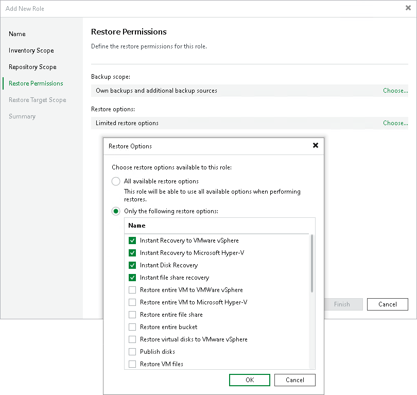Select Only the following restore options
Viewport: 417px width, 395px height.
coord(116,211)
